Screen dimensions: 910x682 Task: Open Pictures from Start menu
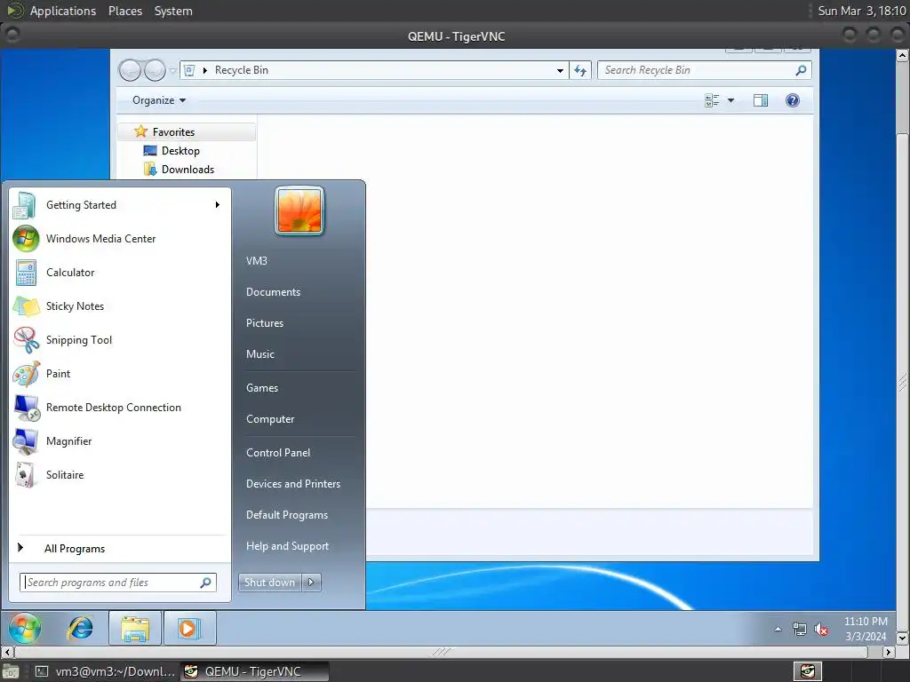click(x=265, y=323)
